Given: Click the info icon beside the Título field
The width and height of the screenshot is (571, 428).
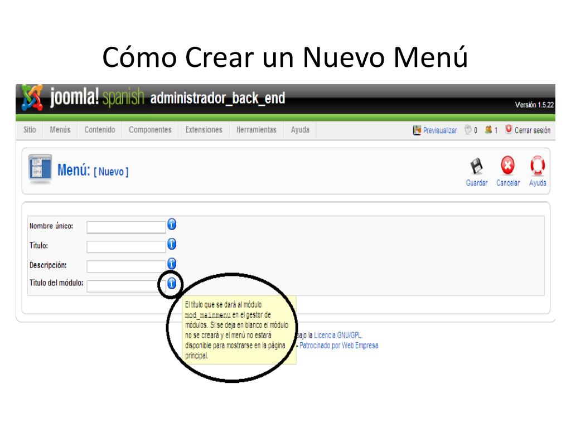Looking at the screenshot, I should pyautogui.click(x=172, y=244).
